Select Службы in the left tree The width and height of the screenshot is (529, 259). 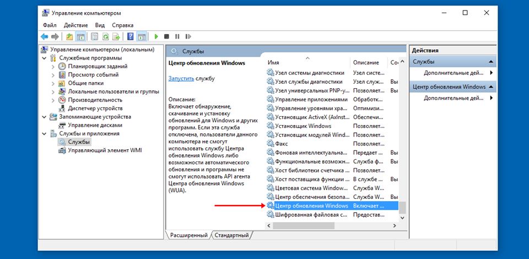(x=79, y=142)
